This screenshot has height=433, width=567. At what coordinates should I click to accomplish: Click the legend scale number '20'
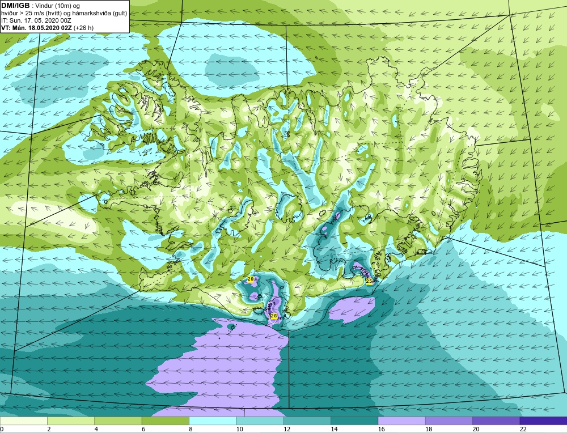click(x=476, y=429)
